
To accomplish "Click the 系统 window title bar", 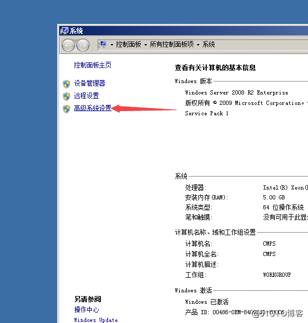I will 183,31.
